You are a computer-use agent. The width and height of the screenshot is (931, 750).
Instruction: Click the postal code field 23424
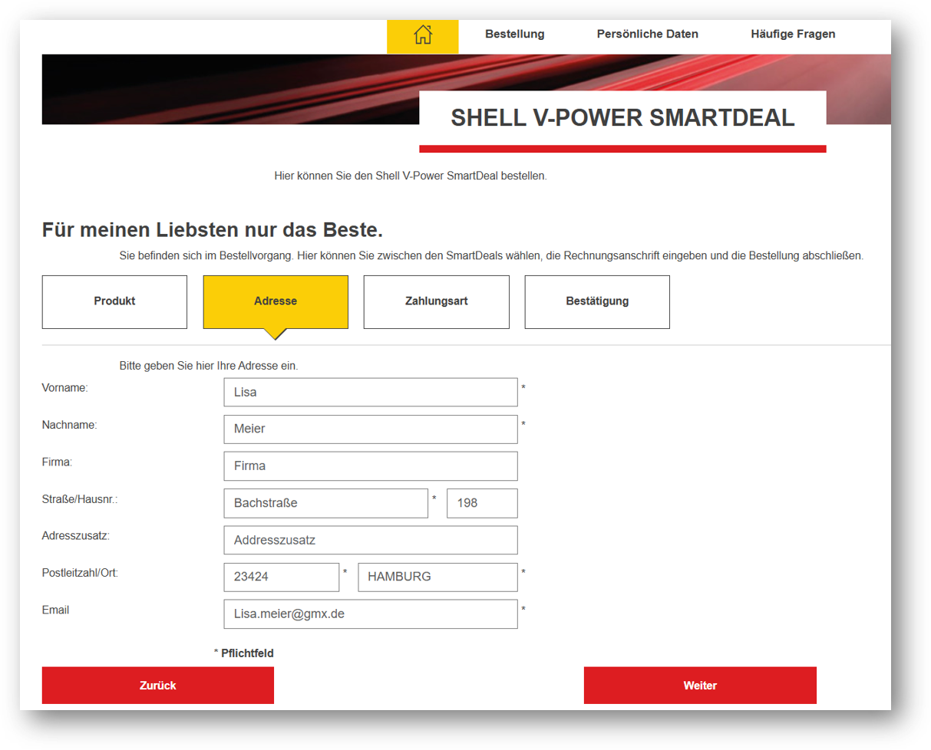[282, 577]
